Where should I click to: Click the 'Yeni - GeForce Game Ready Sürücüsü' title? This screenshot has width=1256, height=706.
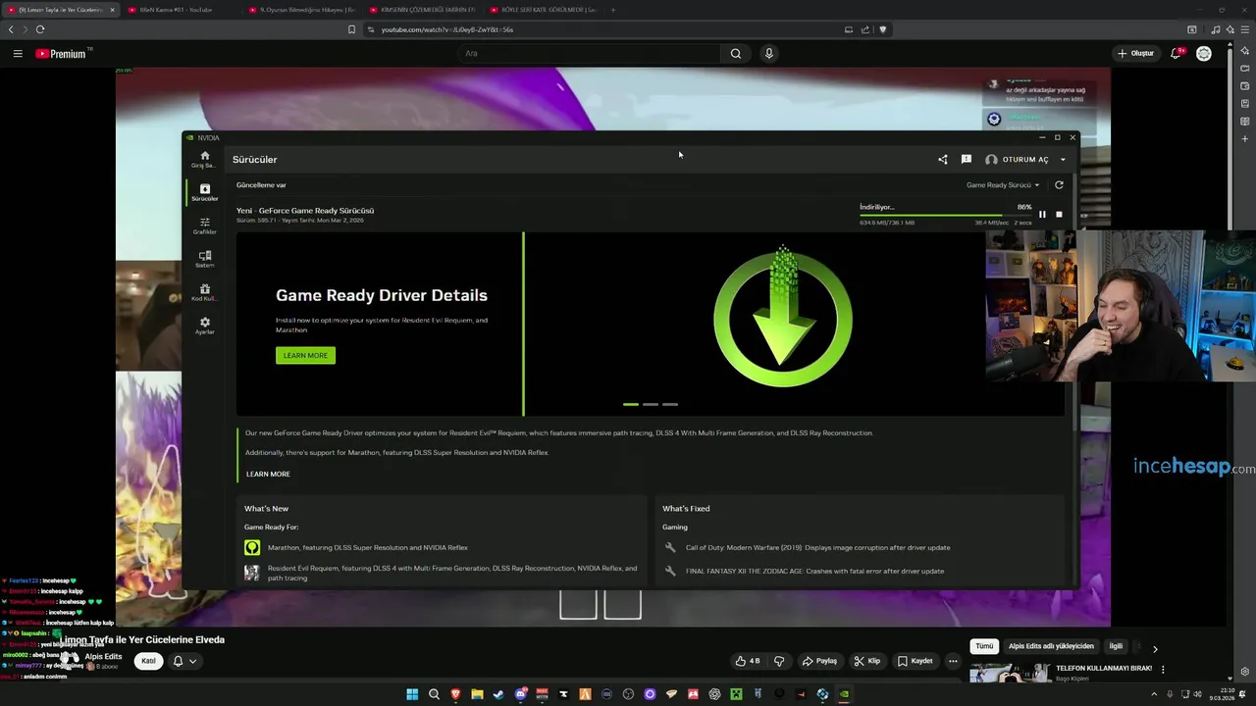pos(305,210)
